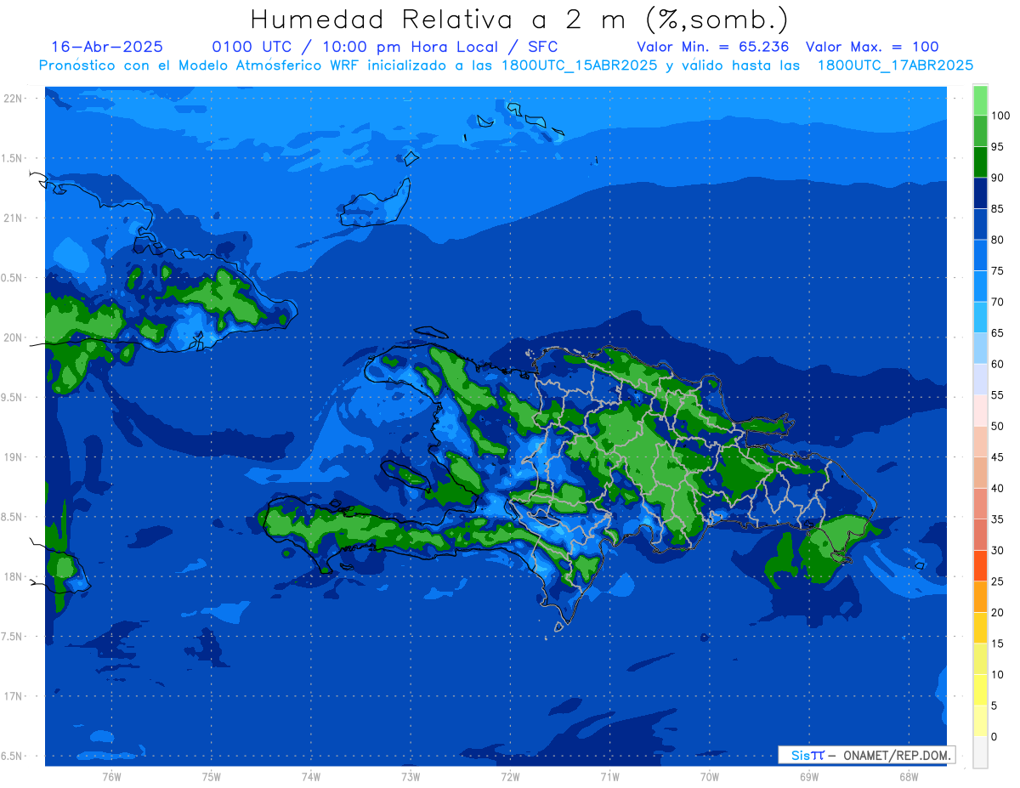The height and width of the screenshot is (788, 1020).
Task: Click the '0100 UTC' time text
Action: pyautogui.click(x=252, y=47)
